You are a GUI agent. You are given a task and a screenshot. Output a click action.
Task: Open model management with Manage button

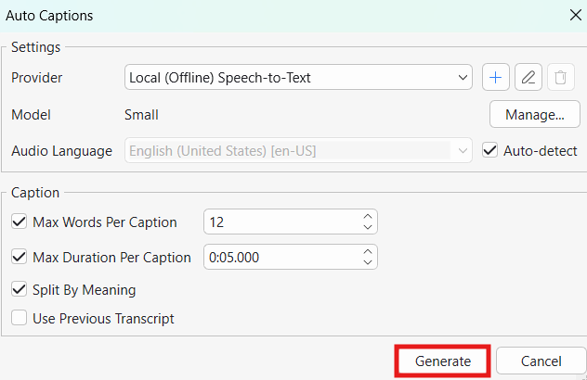click(x=535, y=114)
